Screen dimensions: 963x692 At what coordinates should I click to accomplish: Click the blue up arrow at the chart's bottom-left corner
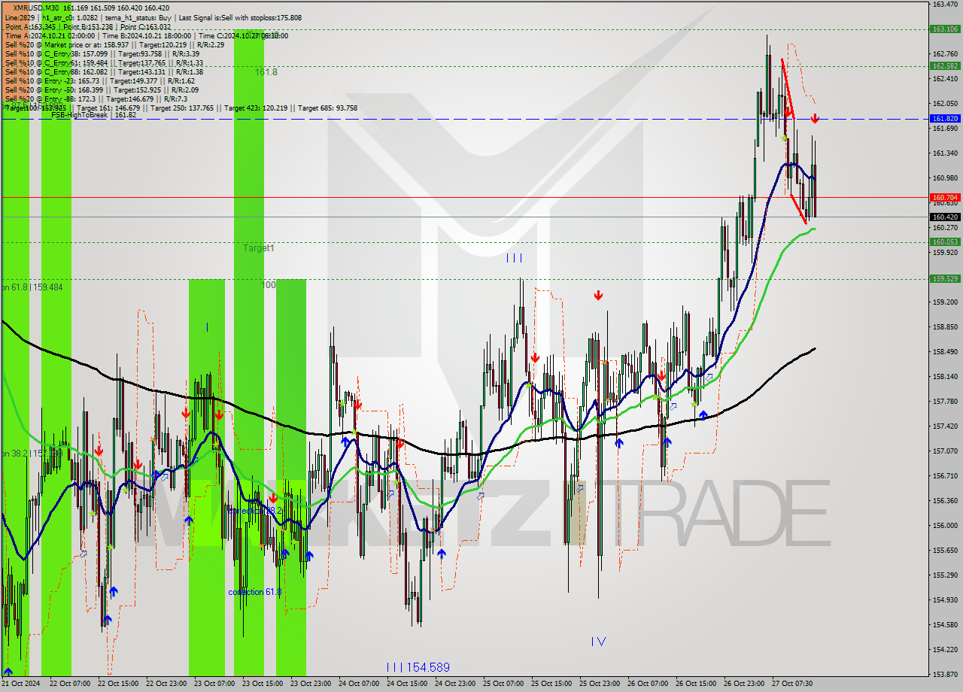(8, 672)
